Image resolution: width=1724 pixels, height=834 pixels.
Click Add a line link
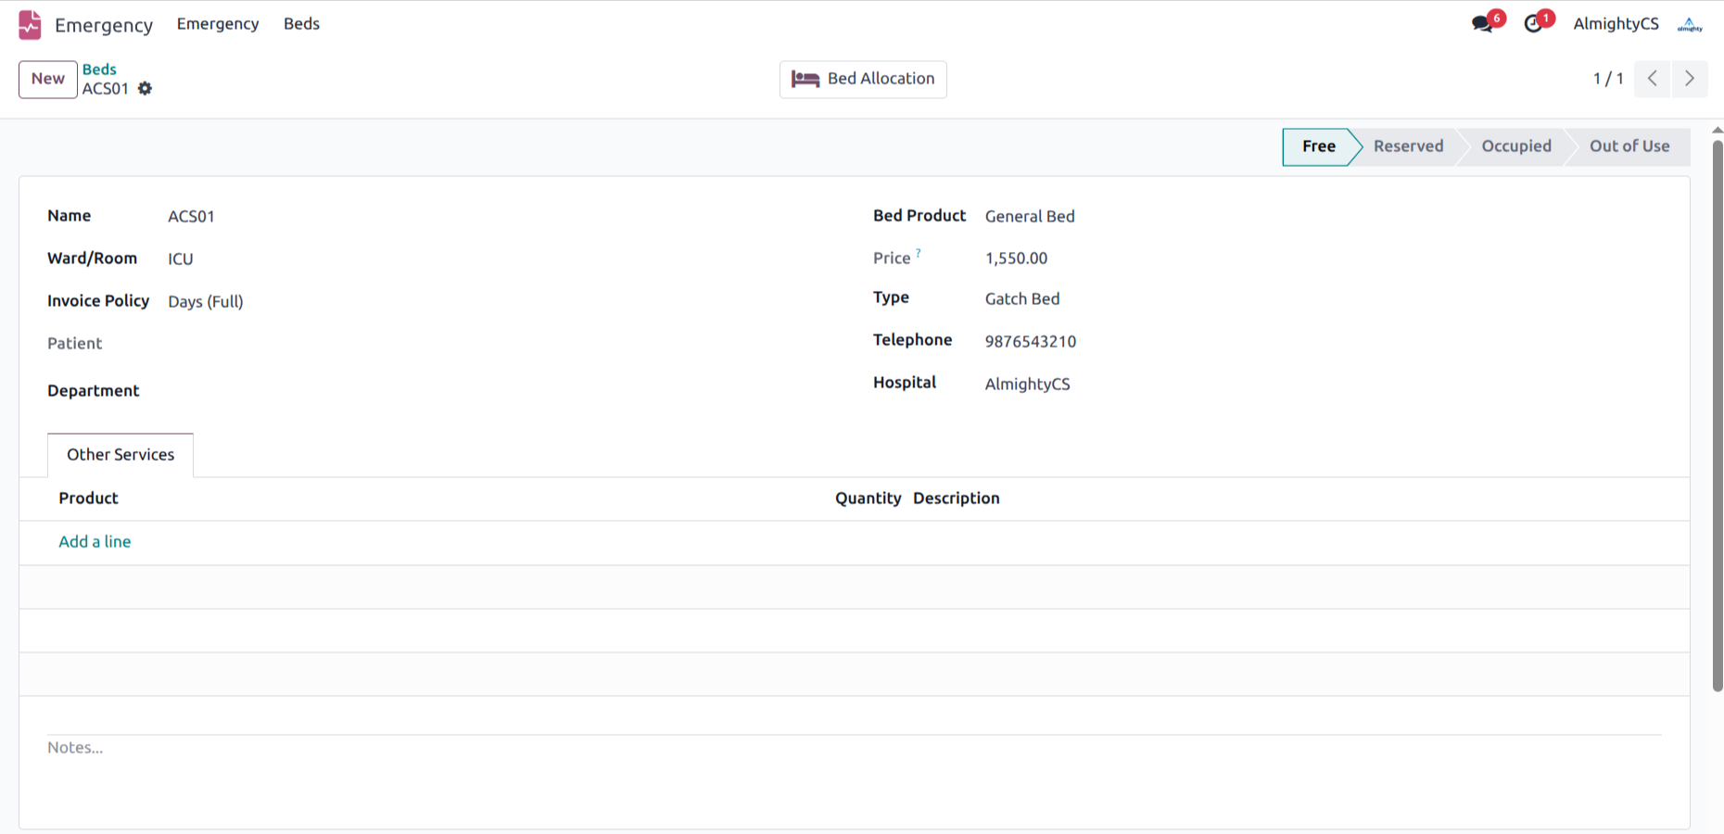[95, 542]
